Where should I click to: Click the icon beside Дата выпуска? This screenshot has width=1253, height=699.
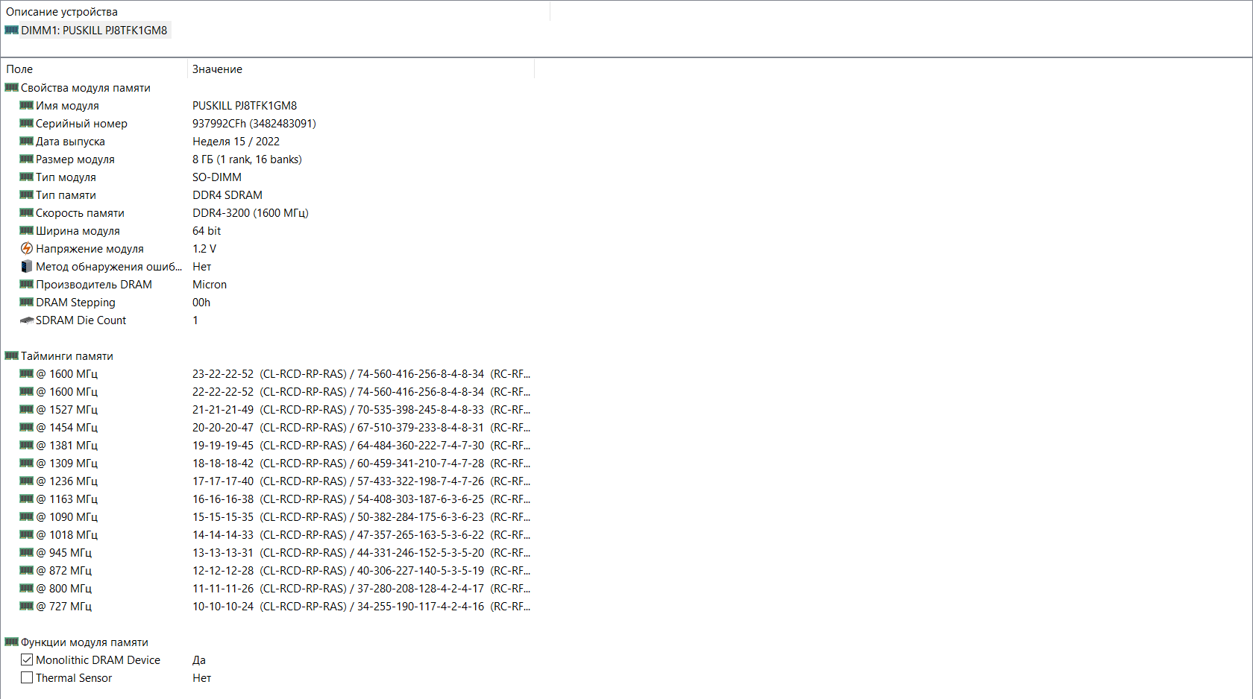(x=27, y=141)
